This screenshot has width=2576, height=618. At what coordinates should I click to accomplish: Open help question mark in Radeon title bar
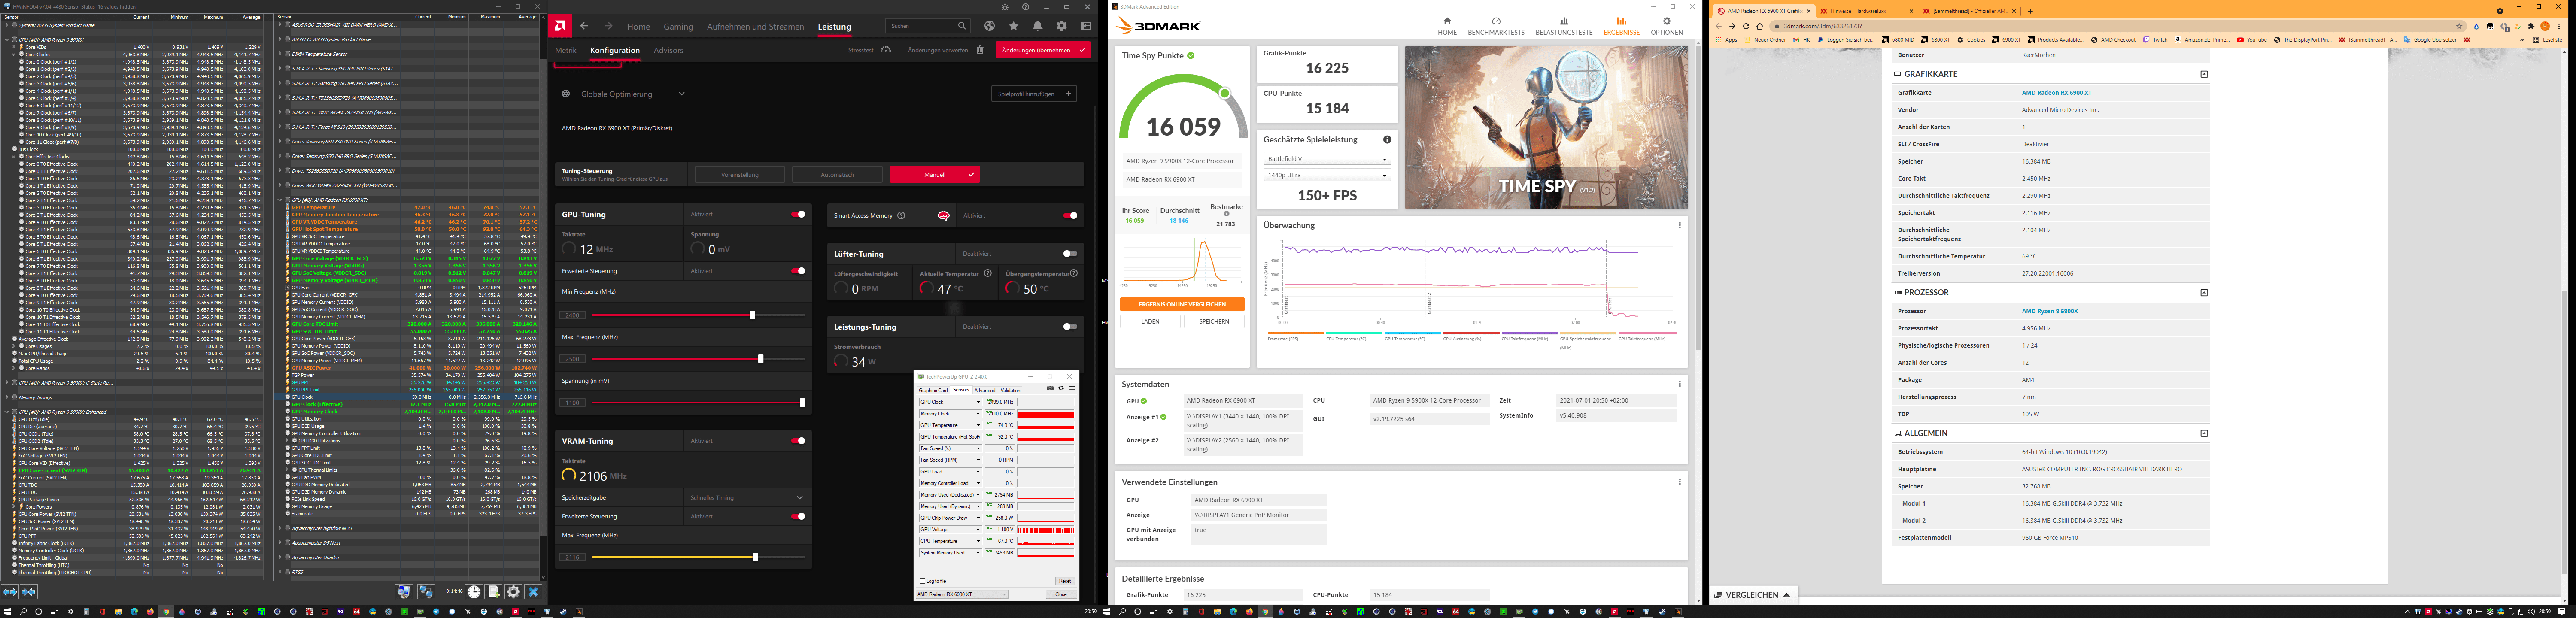coord(1026,7)
